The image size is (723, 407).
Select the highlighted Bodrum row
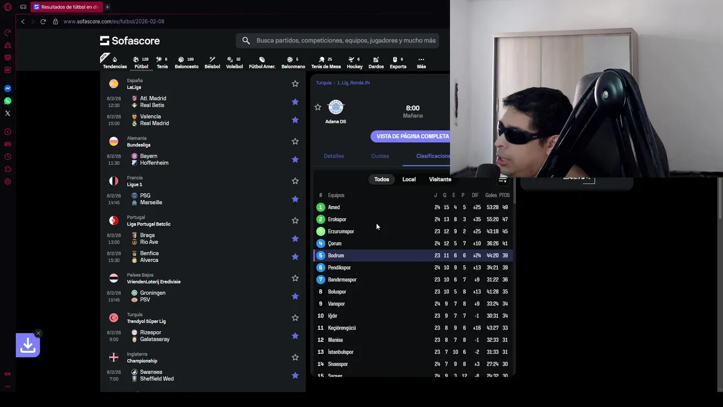click(x=413, y=256)
